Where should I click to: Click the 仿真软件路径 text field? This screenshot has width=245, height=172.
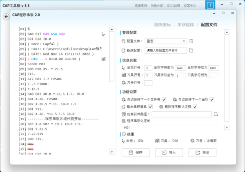(x=182, y=114)
